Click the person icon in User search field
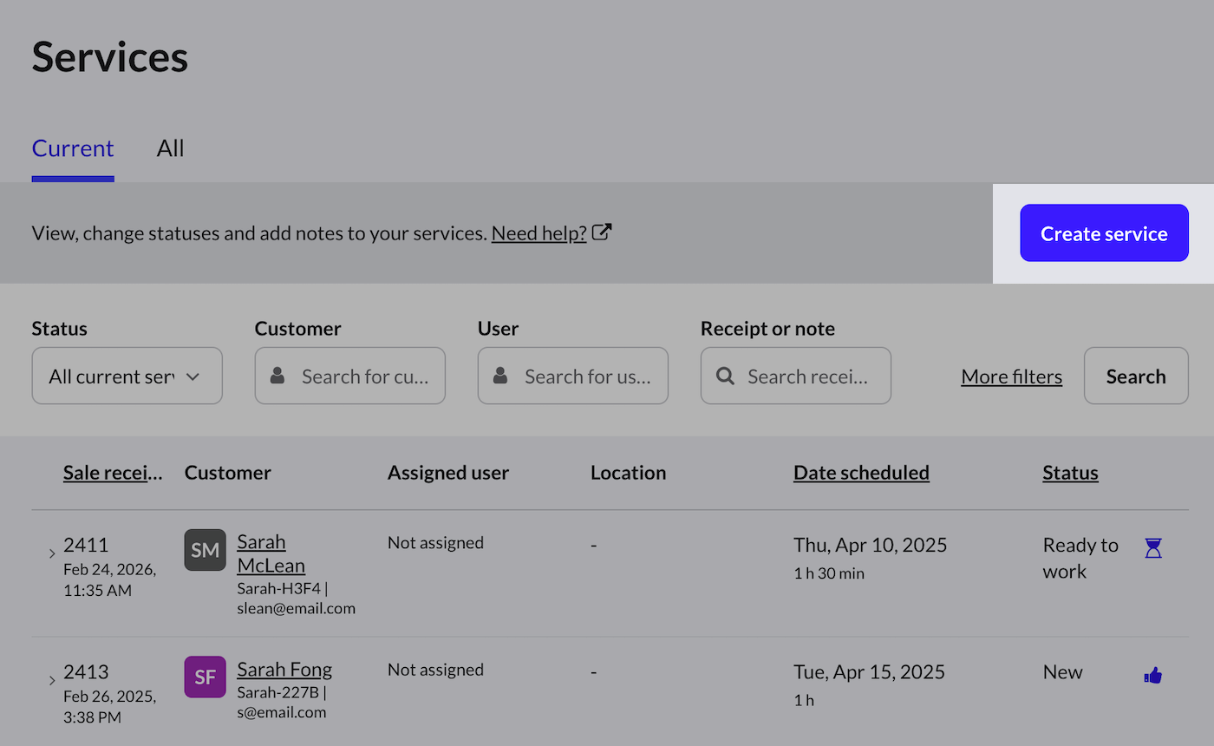 500,376
